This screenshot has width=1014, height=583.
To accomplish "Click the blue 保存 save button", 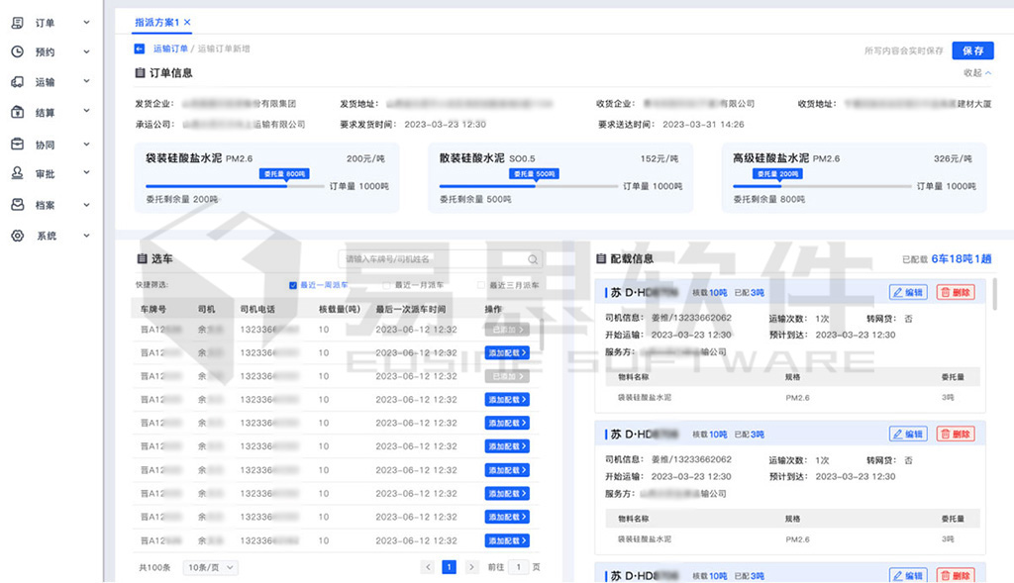I will click(973, 49).
